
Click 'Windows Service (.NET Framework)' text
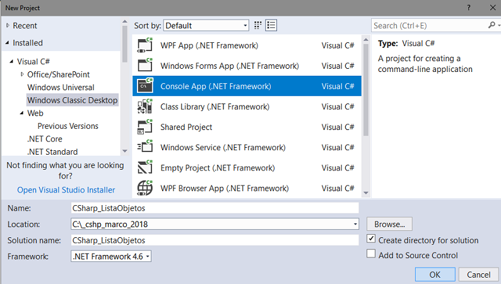pos(223,147)
